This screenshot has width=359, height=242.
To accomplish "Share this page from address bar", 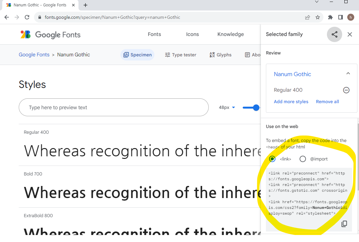I will (308, 17).
